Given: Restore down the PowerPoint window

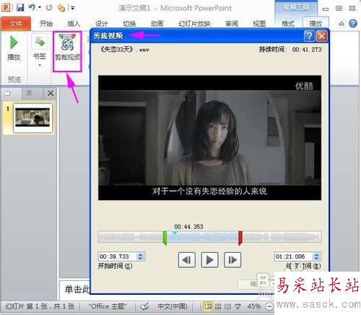Looking at the screenshot, I should point(339,9).
